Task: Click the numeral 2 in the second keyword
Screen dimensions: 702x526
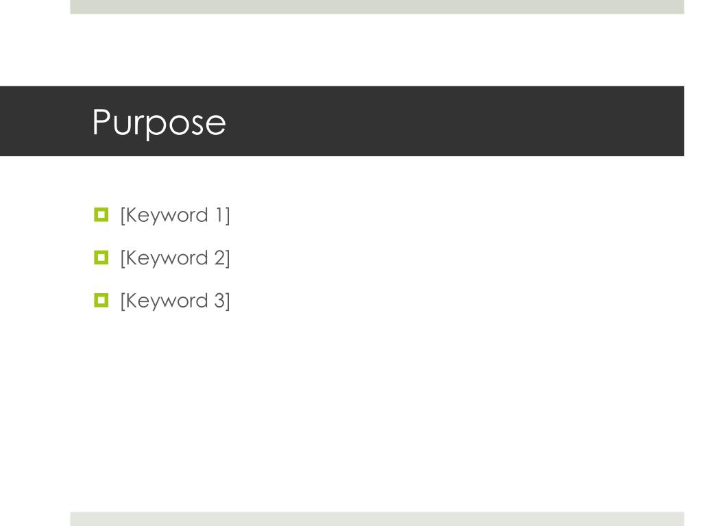Action: [x=220, y=258]
